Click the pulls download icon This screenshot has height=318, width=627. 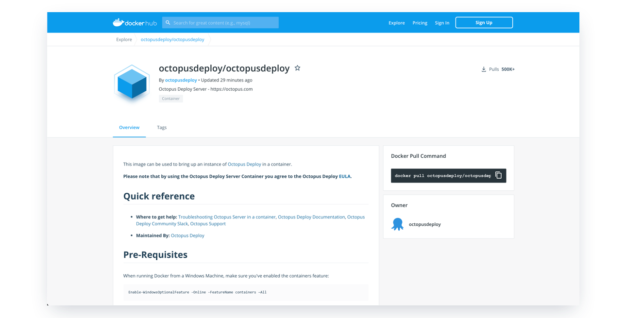[x=484, y=69]
